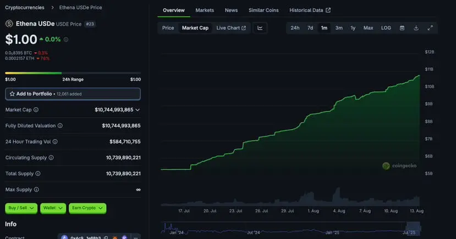Select the Price chart view
Image resolution: width=456 pixels, height=239 pixels.
coord(168,28)
